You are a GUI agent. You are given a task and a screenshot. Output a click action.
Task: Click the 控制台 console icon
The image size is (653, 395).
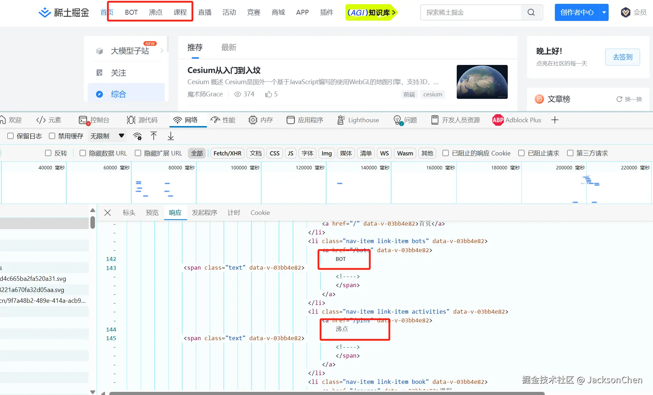pyautogui.click(x=83, y=120)
